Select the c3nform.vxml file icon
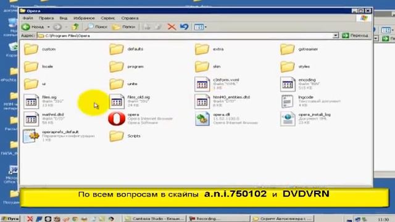395x222 pixels. coord(202,84)
